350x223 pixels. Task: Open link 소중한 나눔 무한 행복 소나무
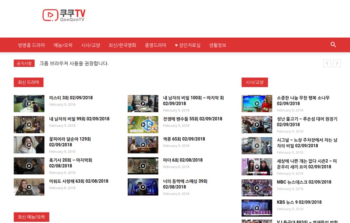pos(303,101)
